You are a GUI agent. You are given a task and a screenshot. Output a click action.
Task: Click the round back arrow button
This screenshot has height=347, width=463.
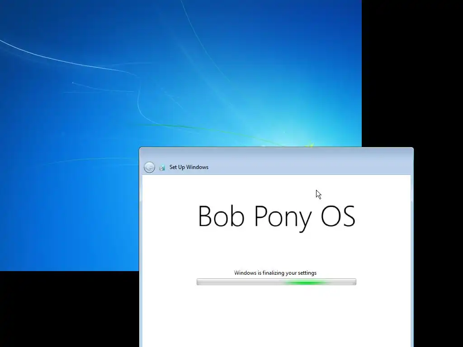(x=149, y=167)
